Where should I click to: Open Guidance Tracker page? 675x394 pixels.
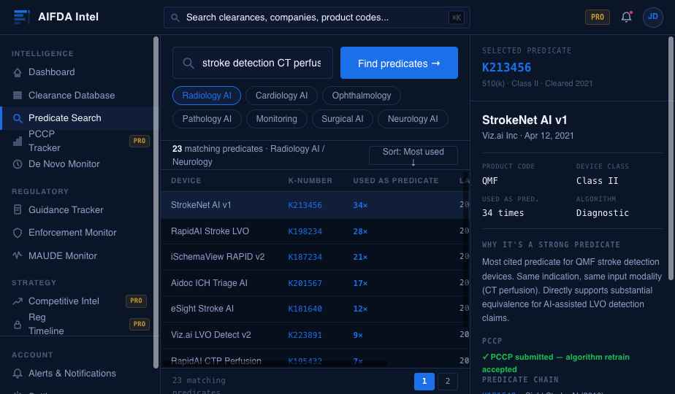(x=77, y=210)
